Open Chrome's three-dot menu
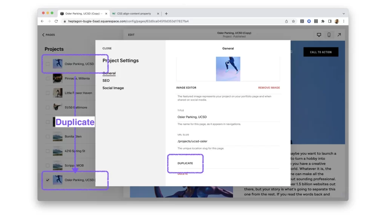This screenshot has height=217, width=386. click(x=344, y=21)
